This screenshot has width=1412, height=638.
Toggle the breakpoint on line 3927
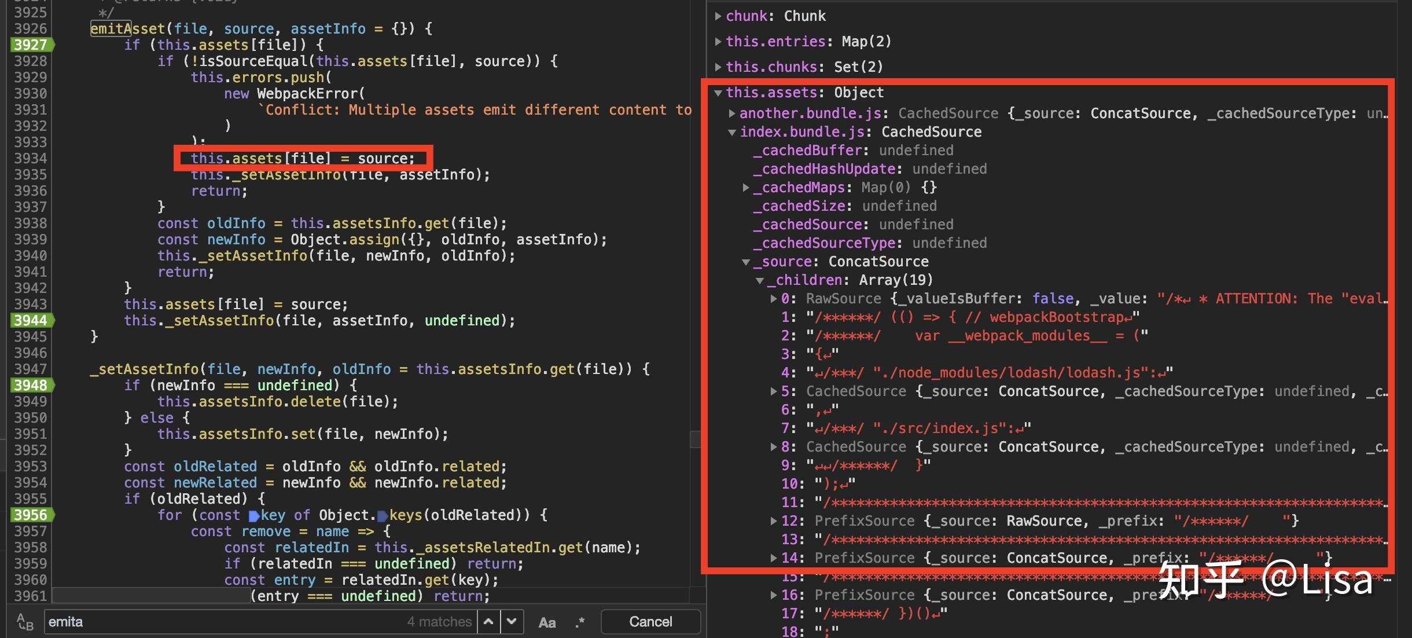click(x=31, y=45)
